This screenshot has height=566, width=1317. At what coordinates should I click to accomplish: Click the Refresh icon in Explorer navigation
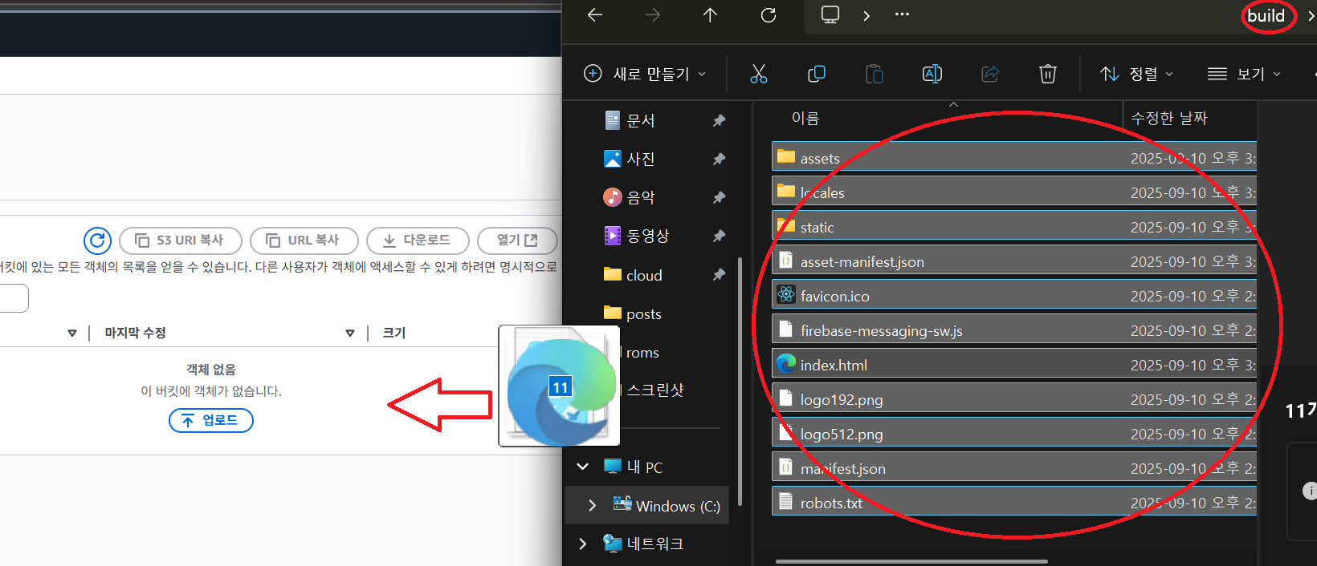coord(769,15)
